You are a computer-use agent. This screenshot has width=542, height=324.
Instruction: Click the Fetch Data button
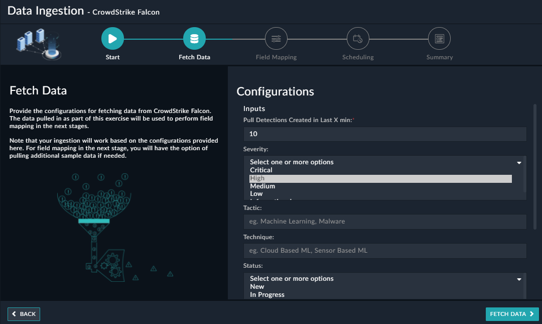pyautogui.click(x=512, y=314)
